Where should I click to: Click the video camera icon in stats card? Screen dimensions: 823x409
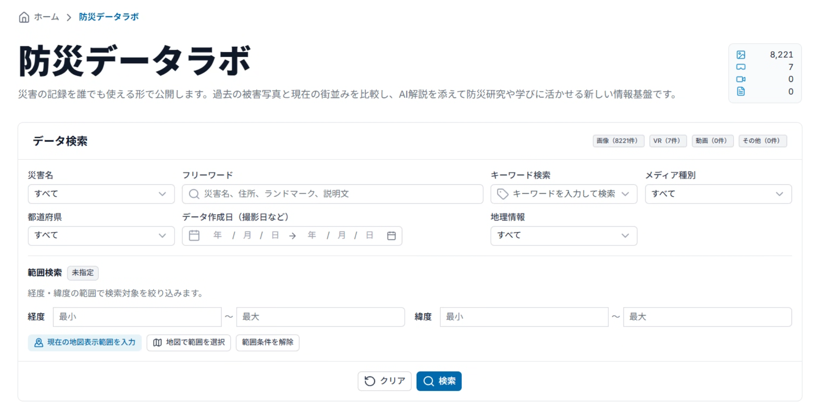(x=741, y=79)
